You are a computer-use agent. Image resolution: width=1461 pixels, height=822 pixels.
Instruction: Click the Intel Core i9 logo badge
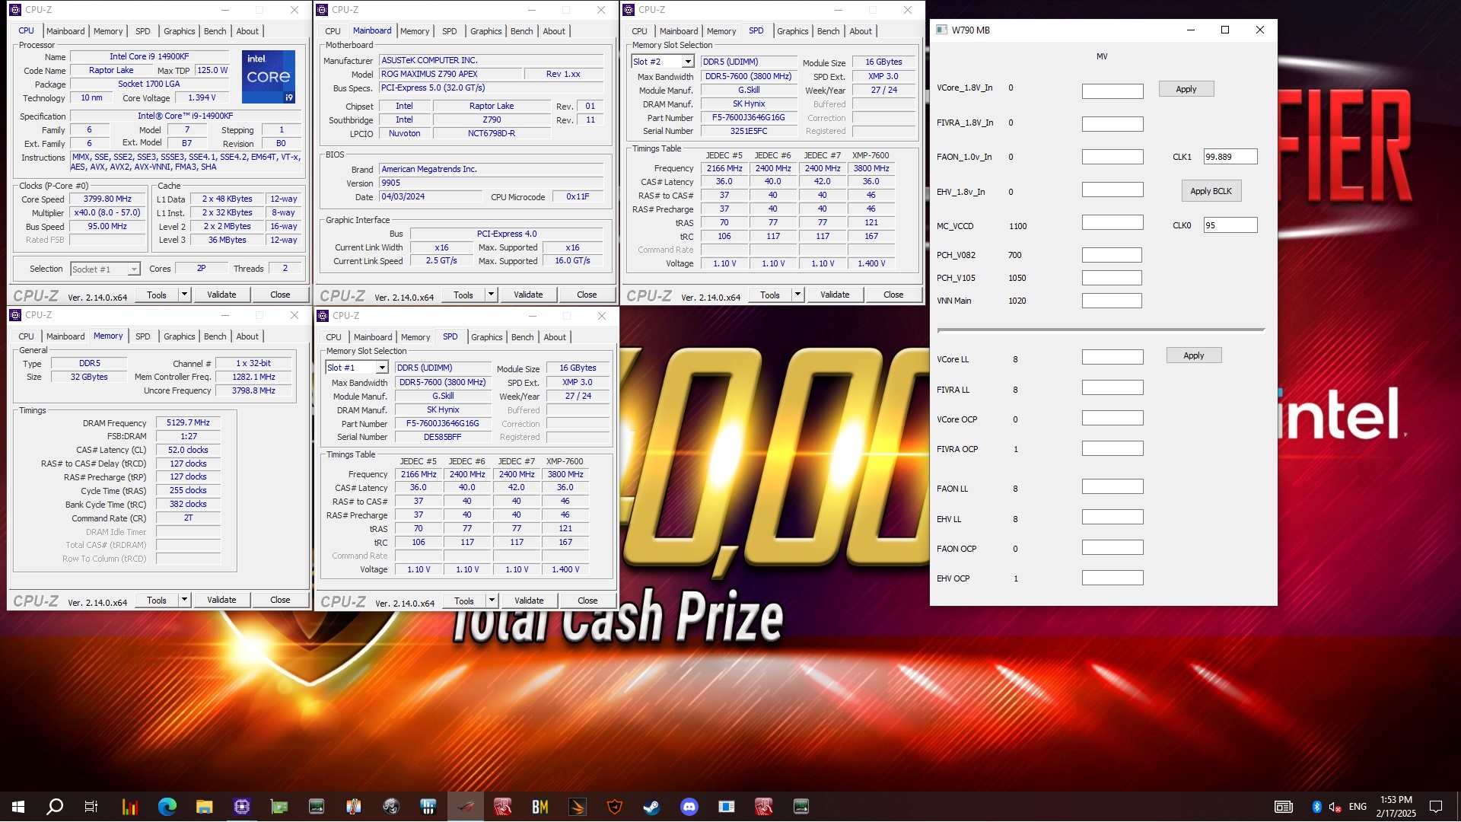pos(268,76)
